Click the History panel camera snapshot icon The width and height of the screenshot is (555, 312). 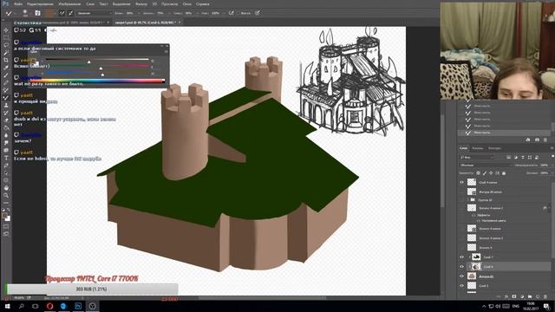click(x=537, y=140)
